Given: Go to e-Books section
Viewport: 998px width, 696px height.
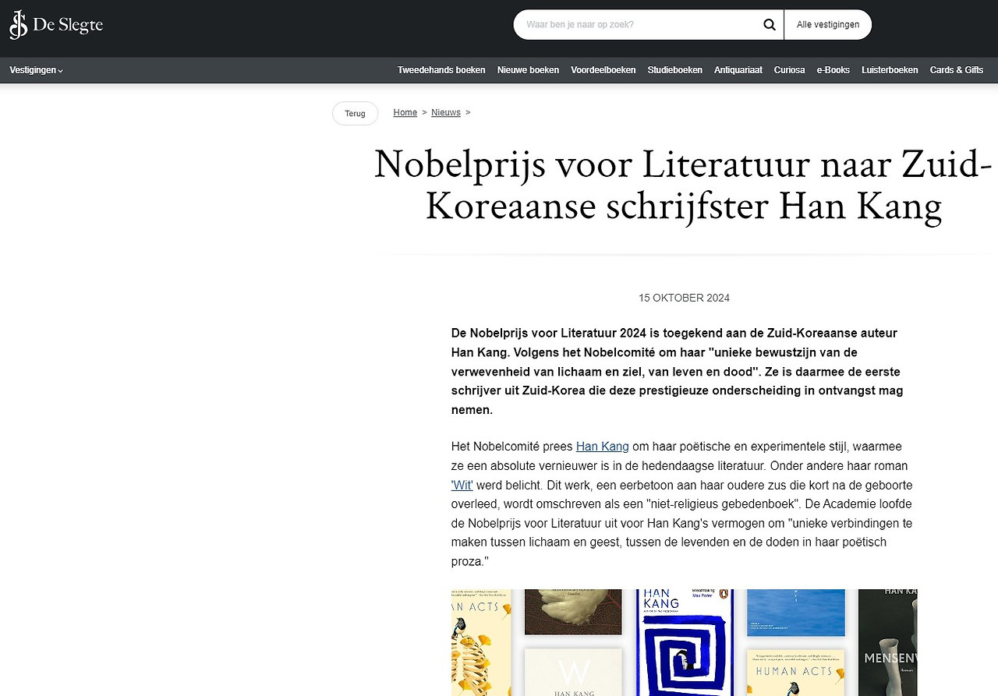Looking at the screenshot, I should coord(833,70).
